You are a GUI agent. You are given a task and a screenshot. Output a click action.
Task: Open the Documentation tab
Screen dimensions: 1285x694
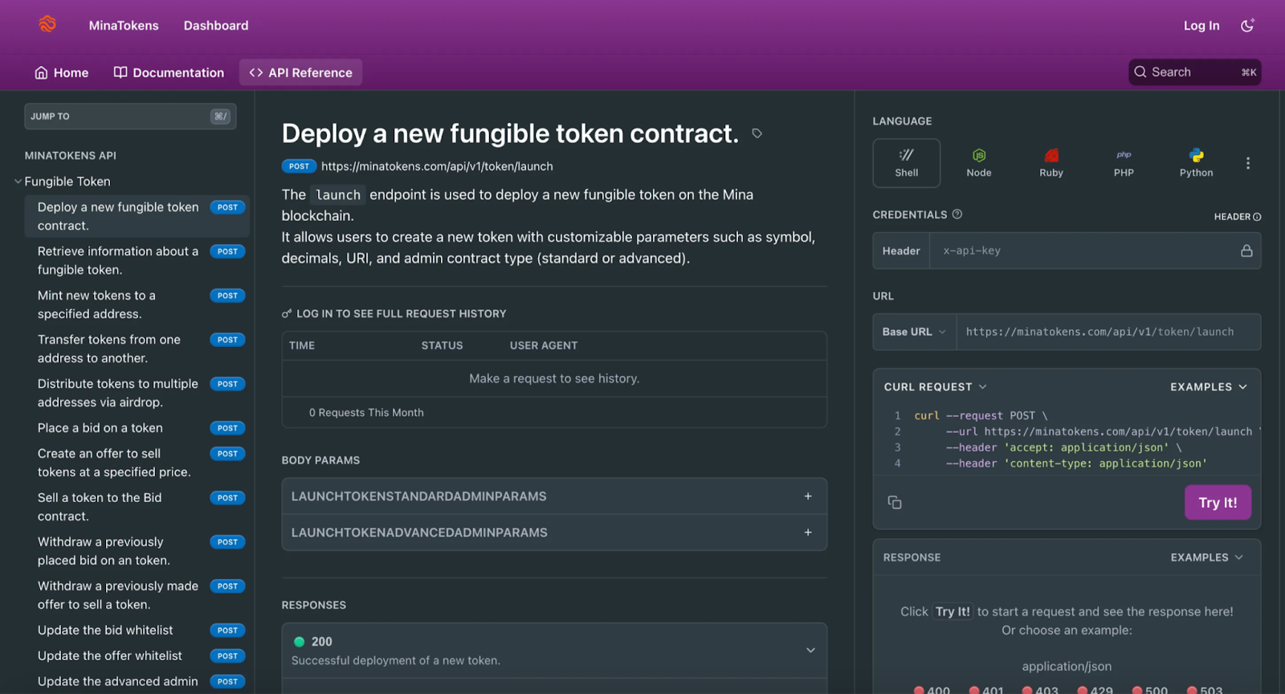169,72
